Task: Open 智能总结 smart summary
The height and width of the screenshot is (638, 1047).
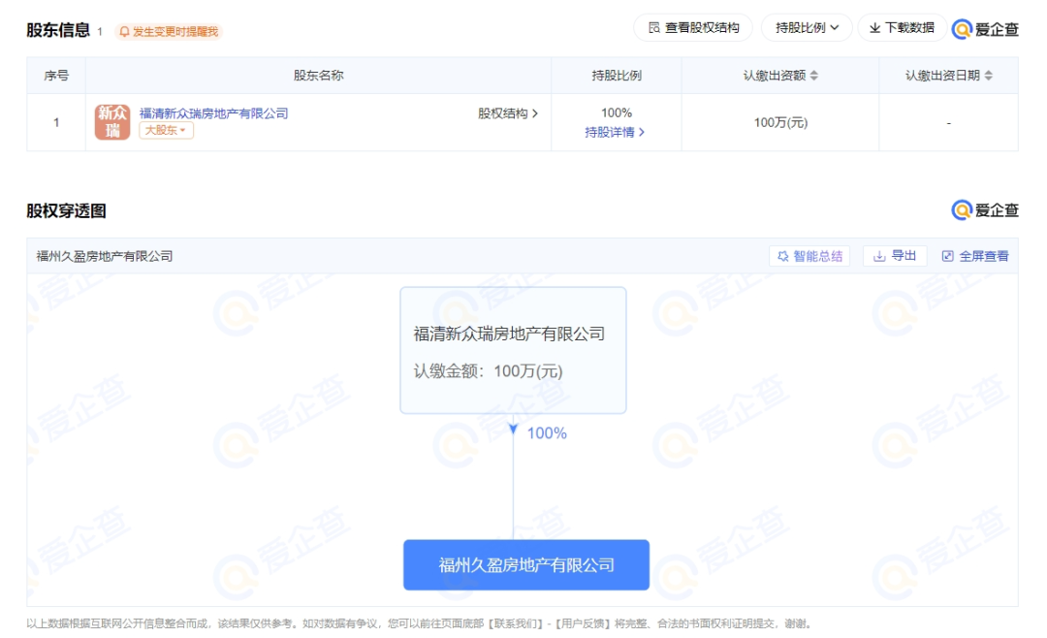Action: point(809,256)
